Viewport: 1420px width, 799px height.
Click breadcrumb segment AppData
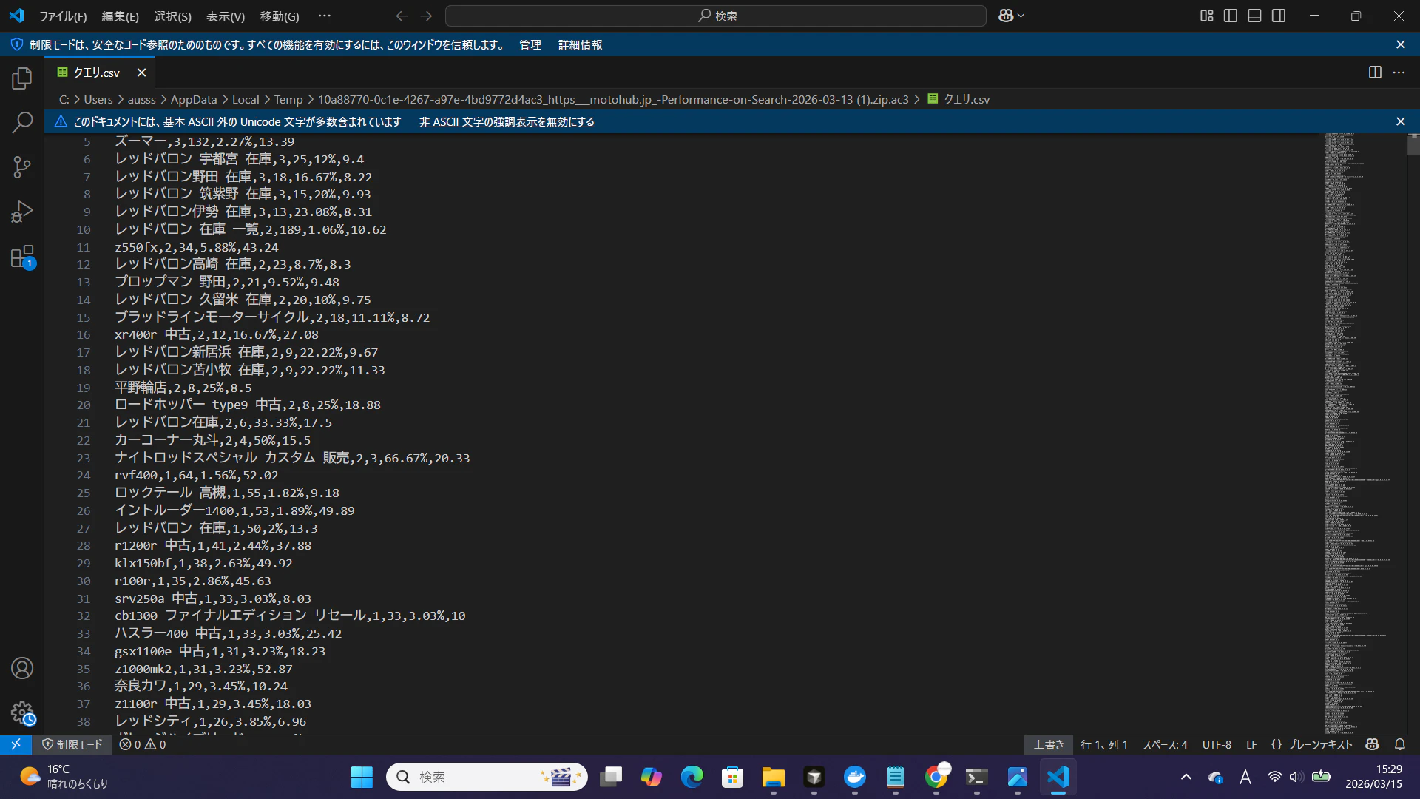[x=194, y=99]
